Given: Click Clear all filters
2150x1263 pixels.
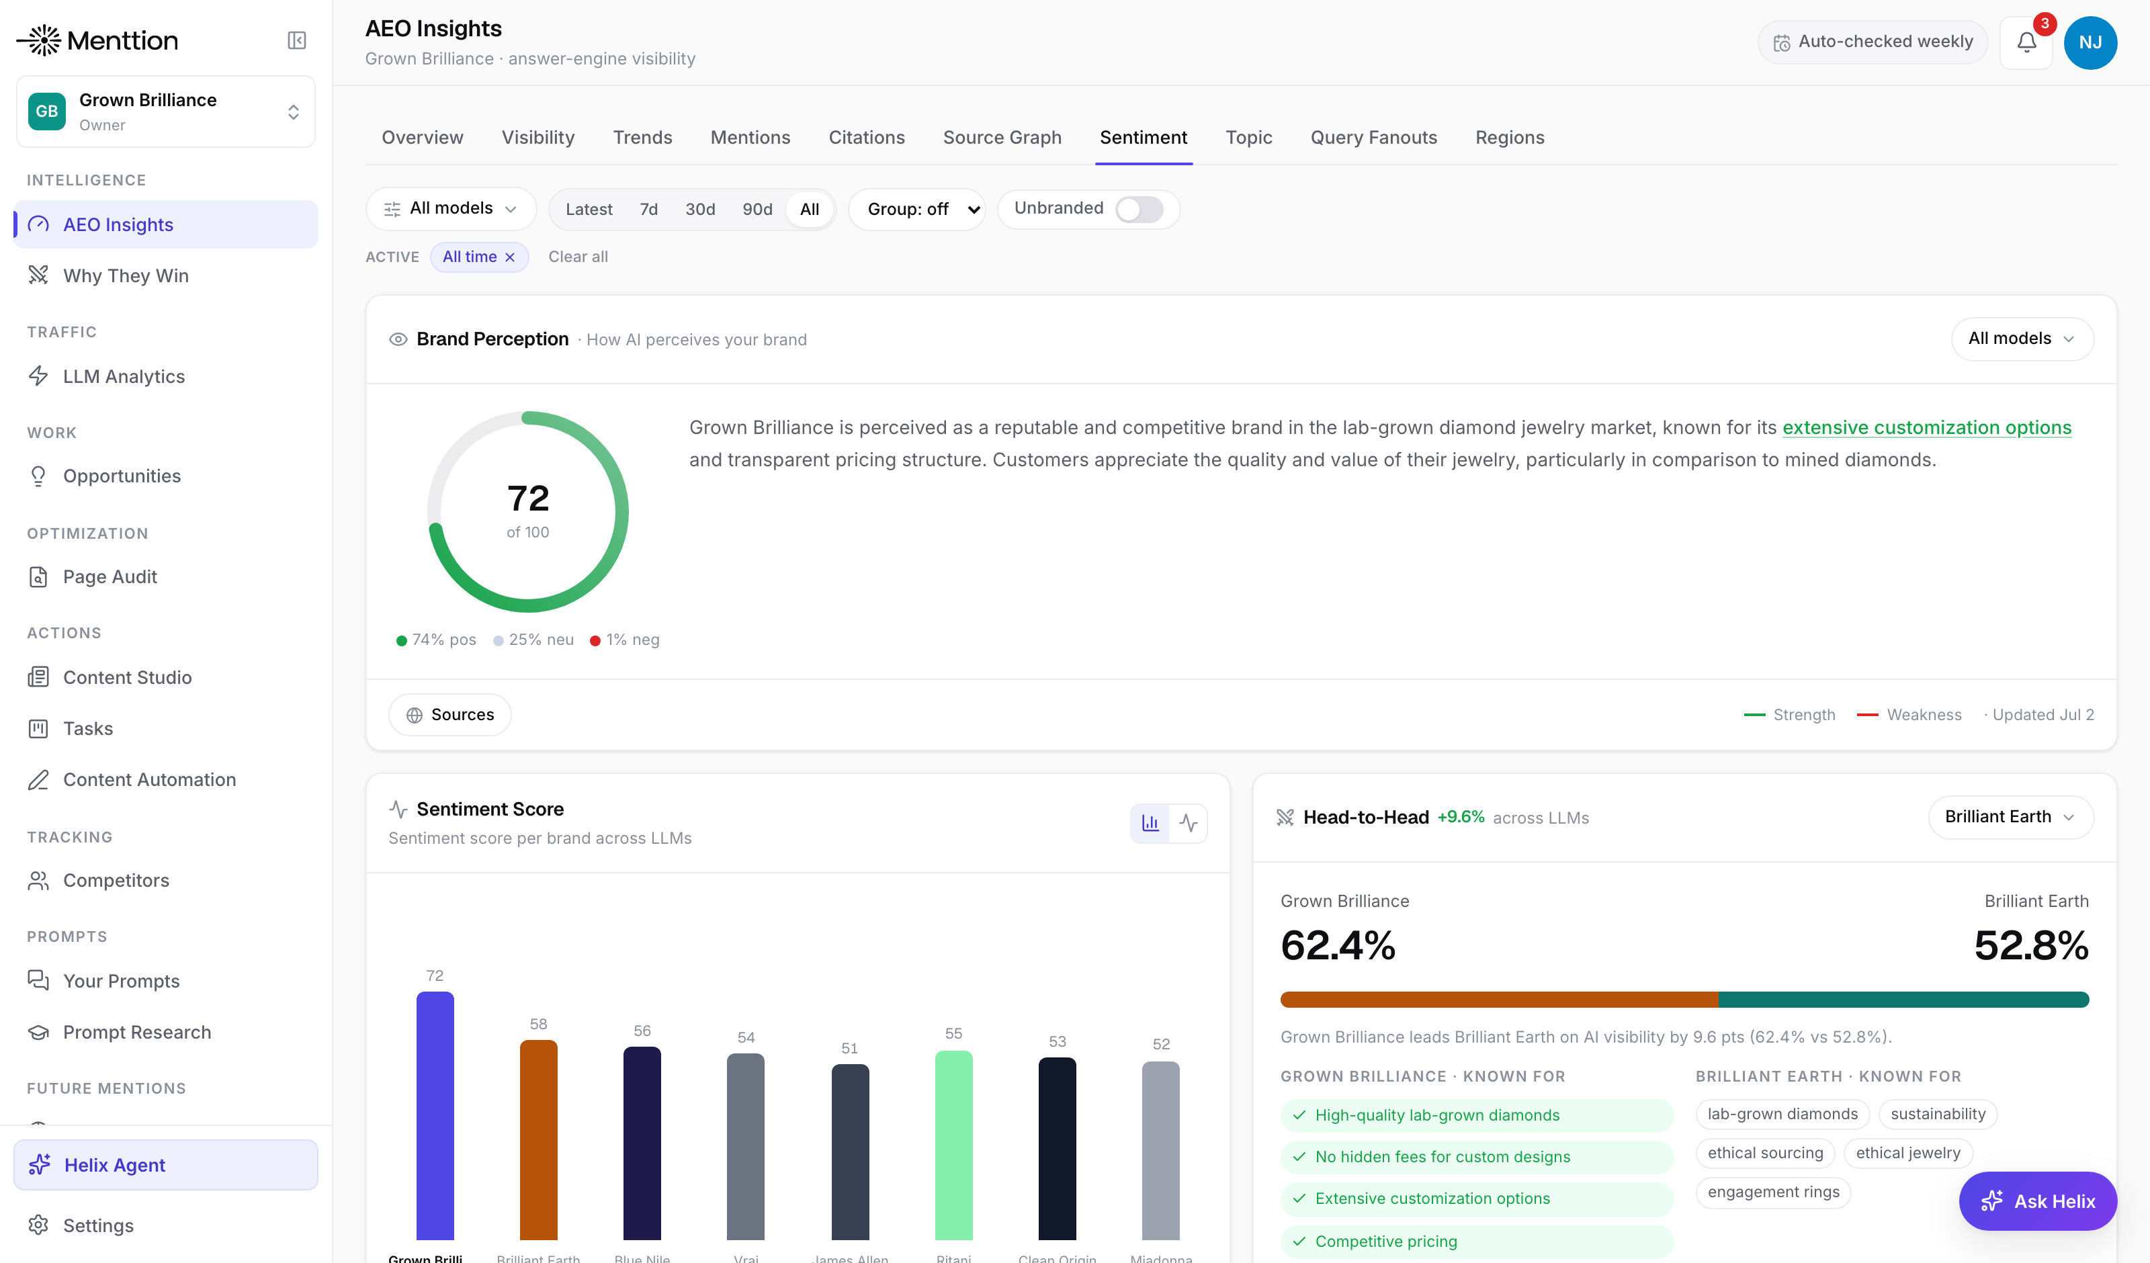Looking at the screenshot, I should point(578,257).
